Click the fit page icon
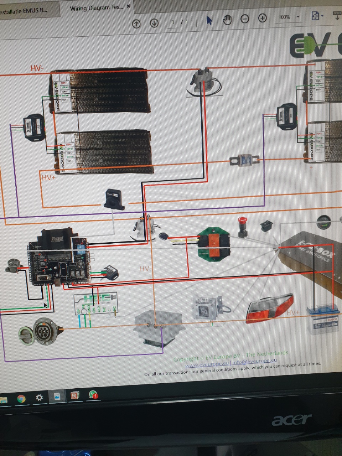Image resolution: width=342 pixels, height=456 pixels. 315,16
